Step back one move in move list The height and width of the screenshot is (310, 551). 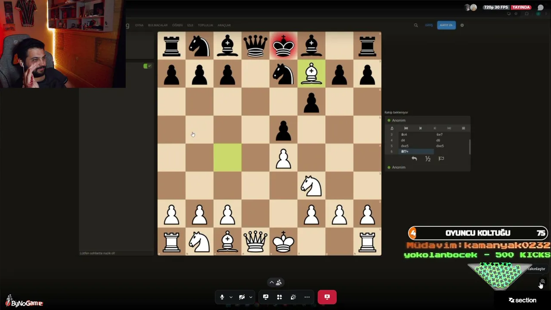pos(420,128)
